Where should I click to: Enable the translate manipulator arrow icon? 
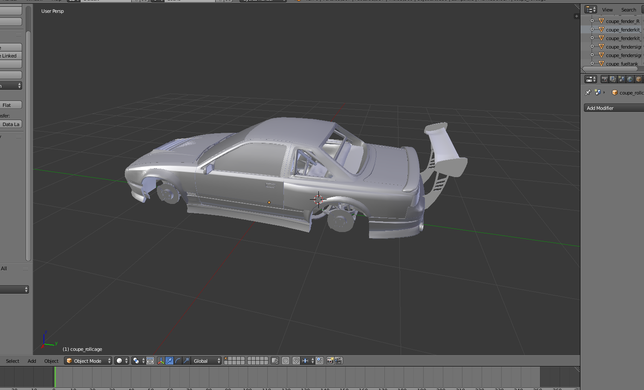tap(169, 361)
